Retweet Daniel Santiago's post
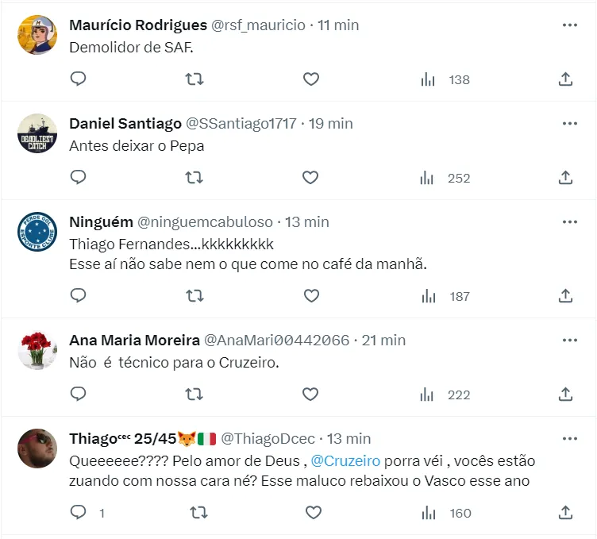Screen dimensions: 597x539 pyautogui.click(x=195, y=178)
